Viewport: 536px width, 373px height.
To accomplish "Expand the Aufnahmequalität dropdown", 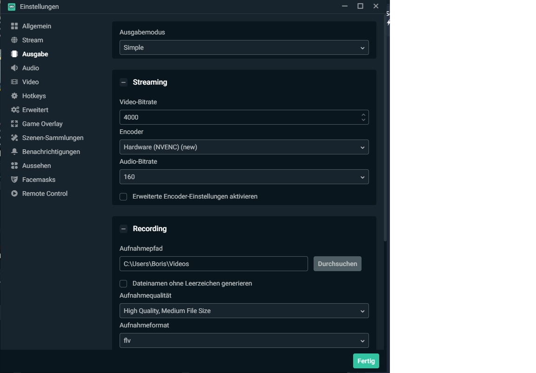I will pos(244,311).
